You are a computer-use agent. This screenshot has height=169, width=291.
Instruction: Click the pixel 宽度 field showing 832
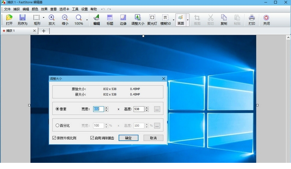[x=98, y=109]
